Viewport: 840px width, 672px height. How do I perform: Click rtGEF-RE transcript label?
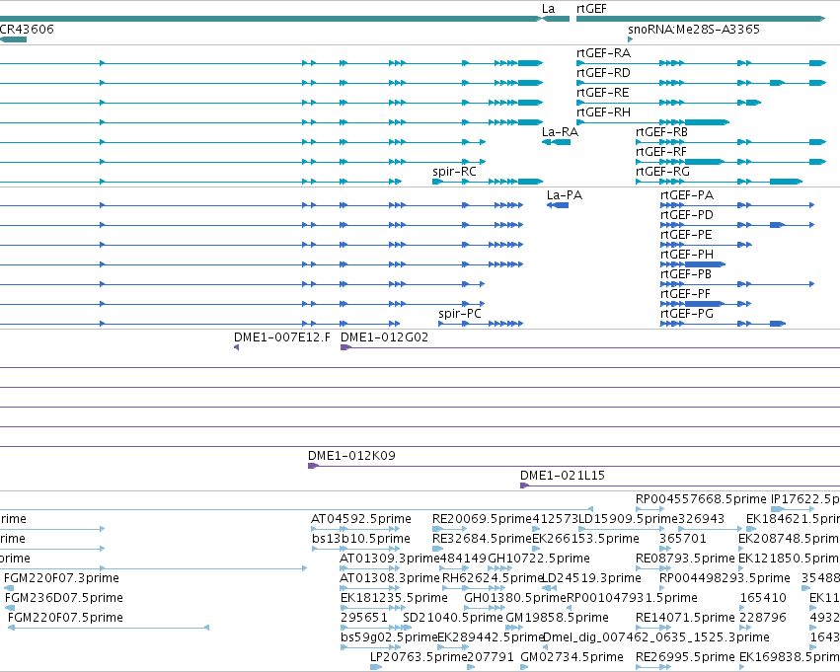(x=603, y=93)
